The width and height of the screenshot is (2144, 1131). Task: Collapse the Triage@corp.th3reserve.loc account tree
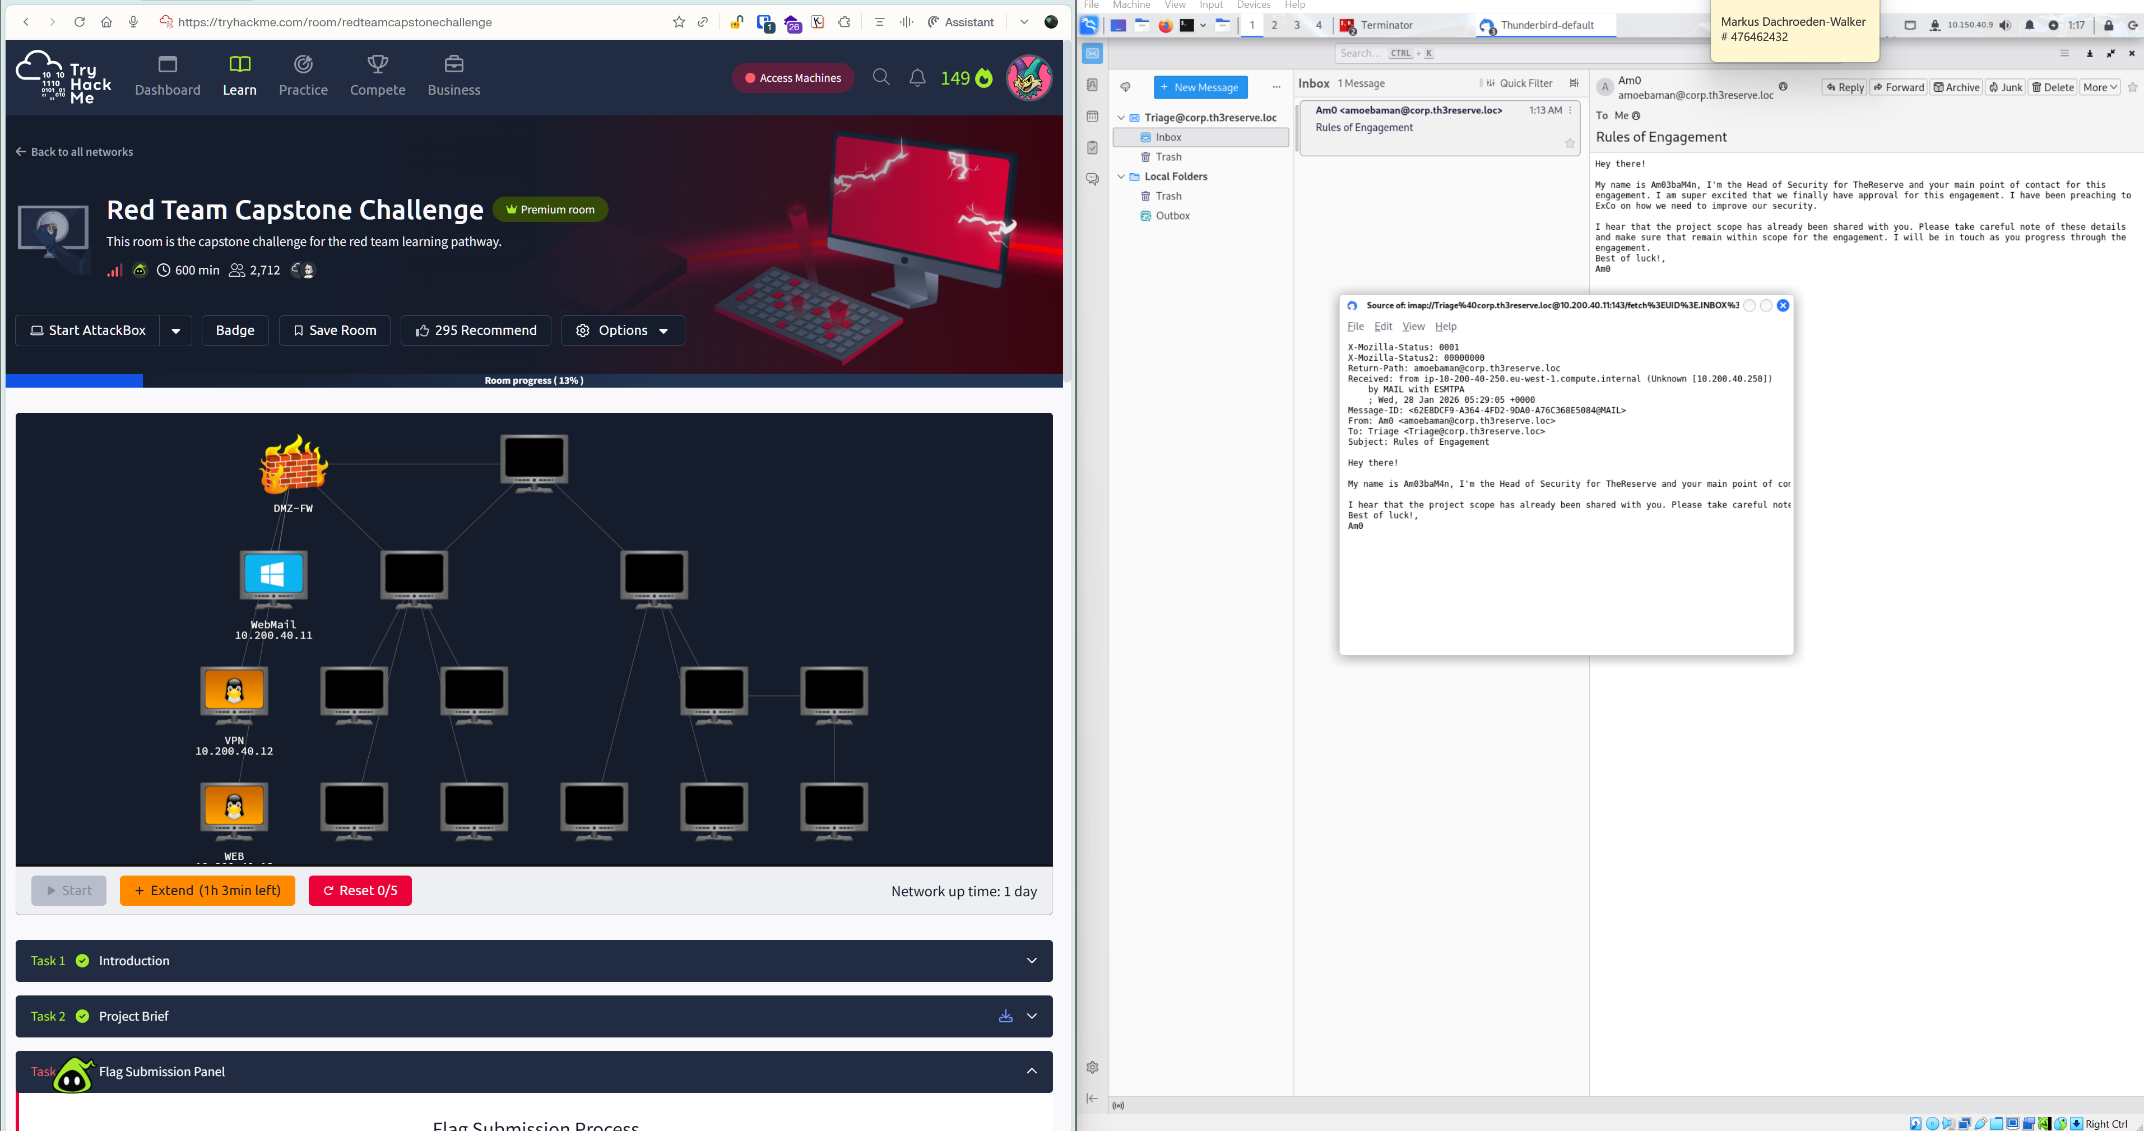pyautogui.click(x=1121, y=117)
